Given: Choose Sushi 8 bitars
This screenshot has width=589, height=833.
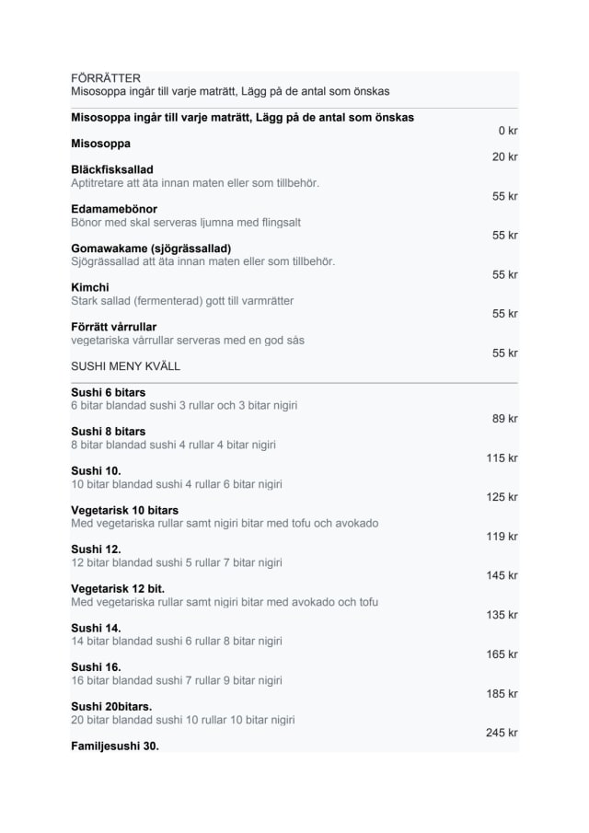Looking at the screenshot, I should pyautogui.click(x=109, y=432).
